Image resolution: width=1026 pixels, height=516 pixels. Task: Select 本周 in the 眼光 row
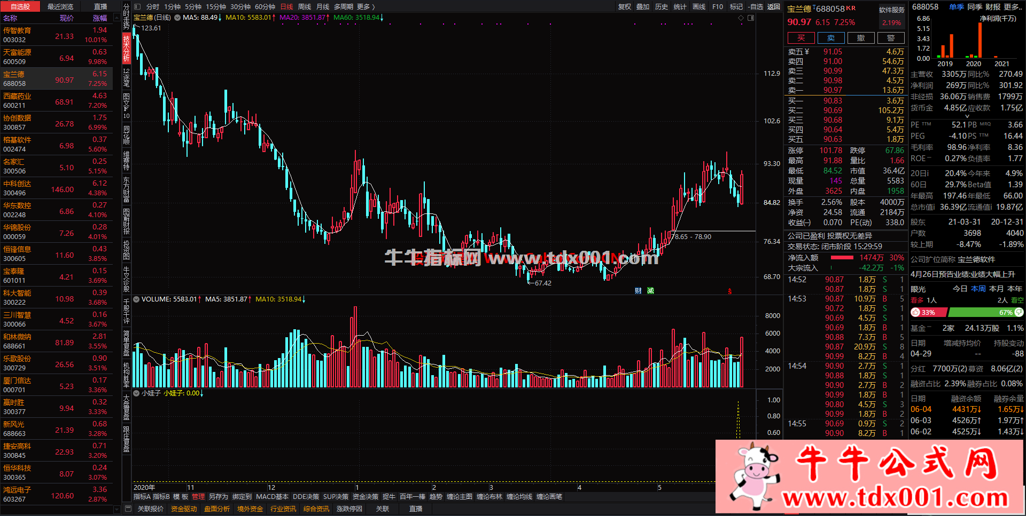pos(978,289)
